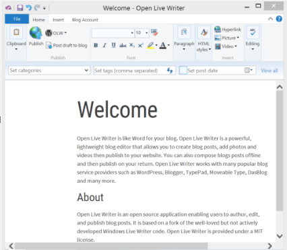Maximize the Open Live Writer window

258,6
